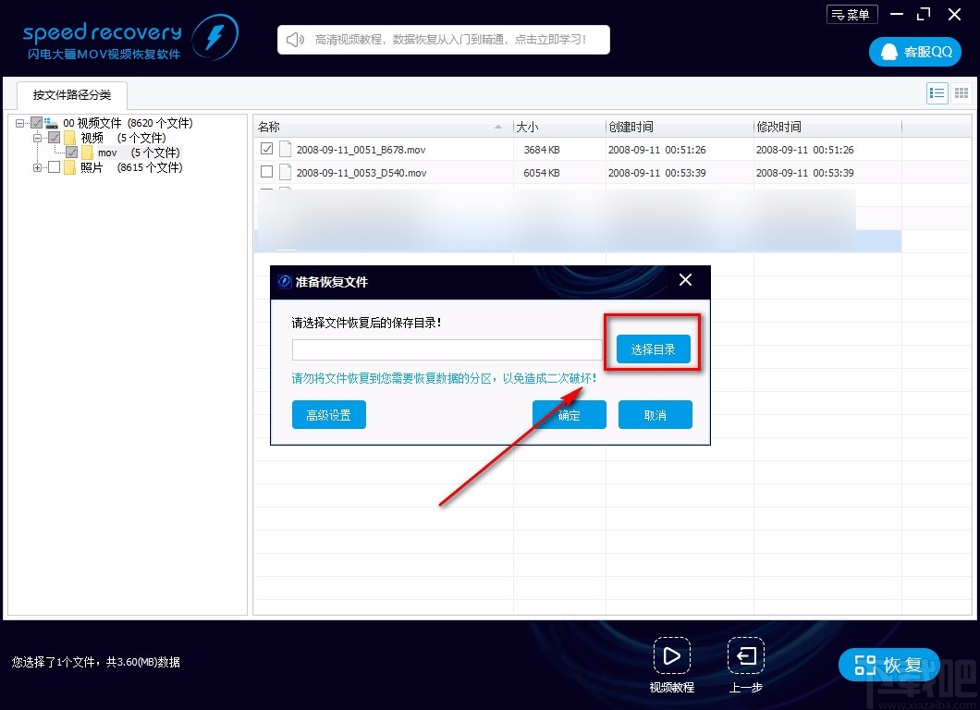980x710 pixels.
Task: Open 客服QQ customer service
Action: click(914, 52)
